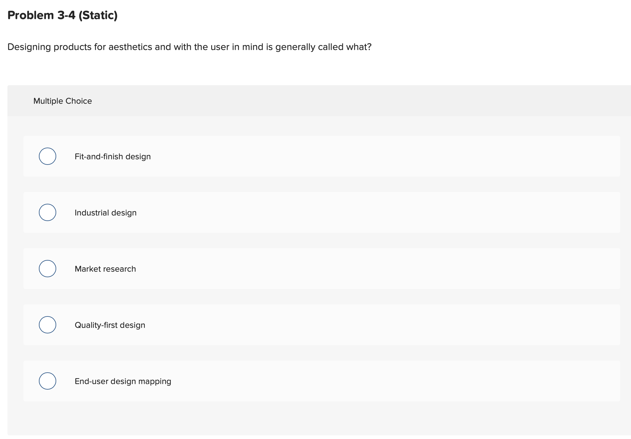Select the Quality-first design radio button
This screenshot has height=439, width=631.
pos(47,324)
